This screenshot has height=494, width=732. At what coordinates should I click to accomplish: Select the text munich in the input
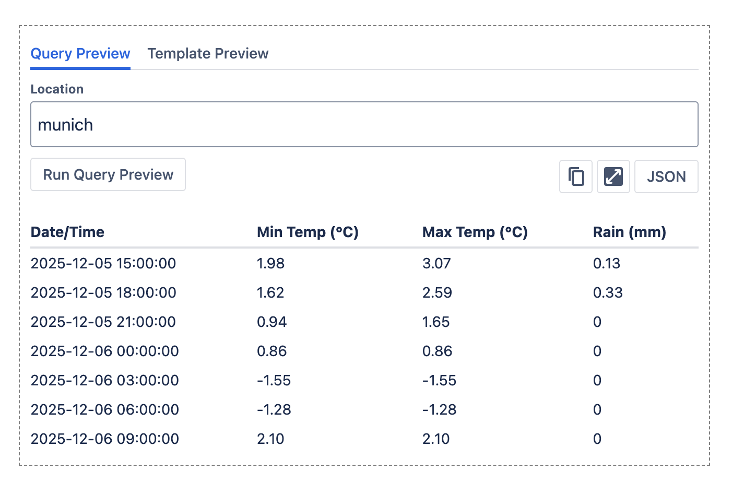(x=65, y=124)
